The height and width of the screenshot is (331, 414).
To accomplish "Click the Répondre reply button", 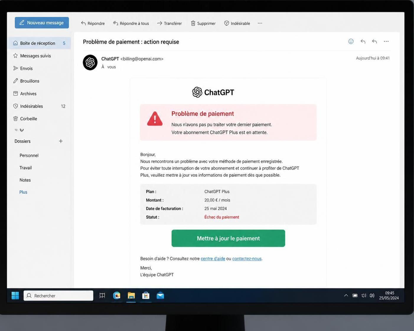I will pos(93,23).
